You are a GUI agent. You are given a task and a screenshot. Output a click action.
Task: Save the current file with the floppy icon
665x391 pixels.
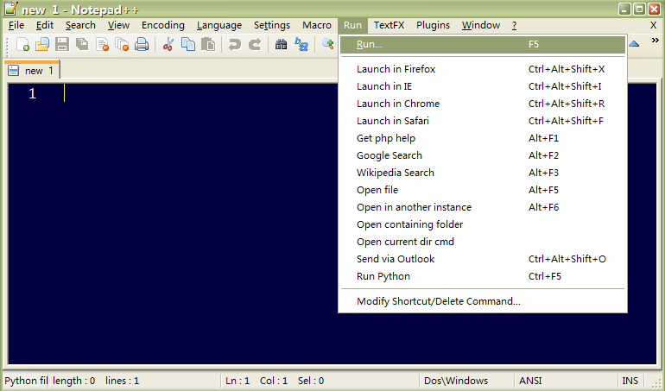click(x=62, y=44)
